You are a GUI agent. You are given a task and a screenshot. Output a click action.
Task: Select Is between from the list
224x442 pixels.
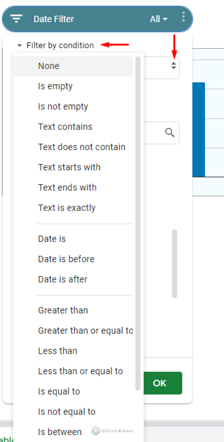60,432
